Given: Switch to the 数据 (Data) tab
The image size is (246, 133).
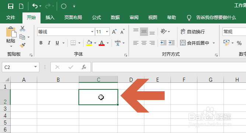Looking at the screenshot, I should pos(115,18).
